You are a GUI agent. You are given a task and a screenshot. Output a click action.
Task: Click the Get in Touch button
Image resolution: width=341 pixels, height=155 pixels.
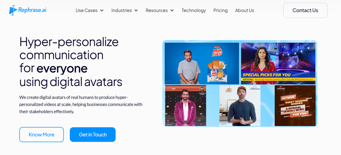93,135
